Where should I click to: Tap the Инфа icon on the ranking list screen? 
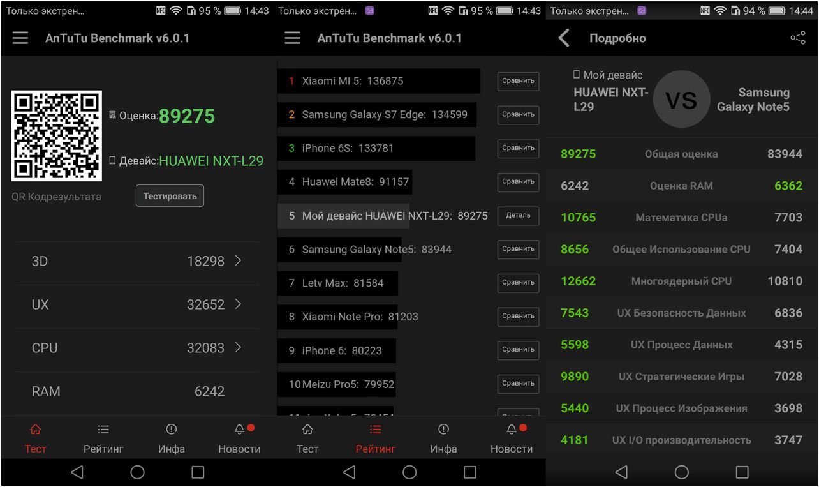443,430
